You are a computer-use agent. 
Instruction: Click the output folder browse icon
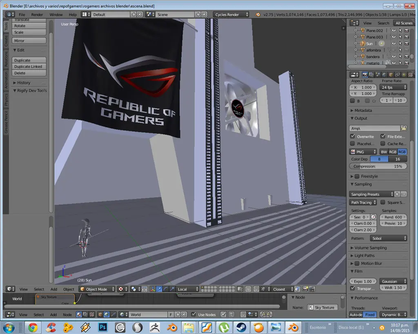[x=404, y=128]
